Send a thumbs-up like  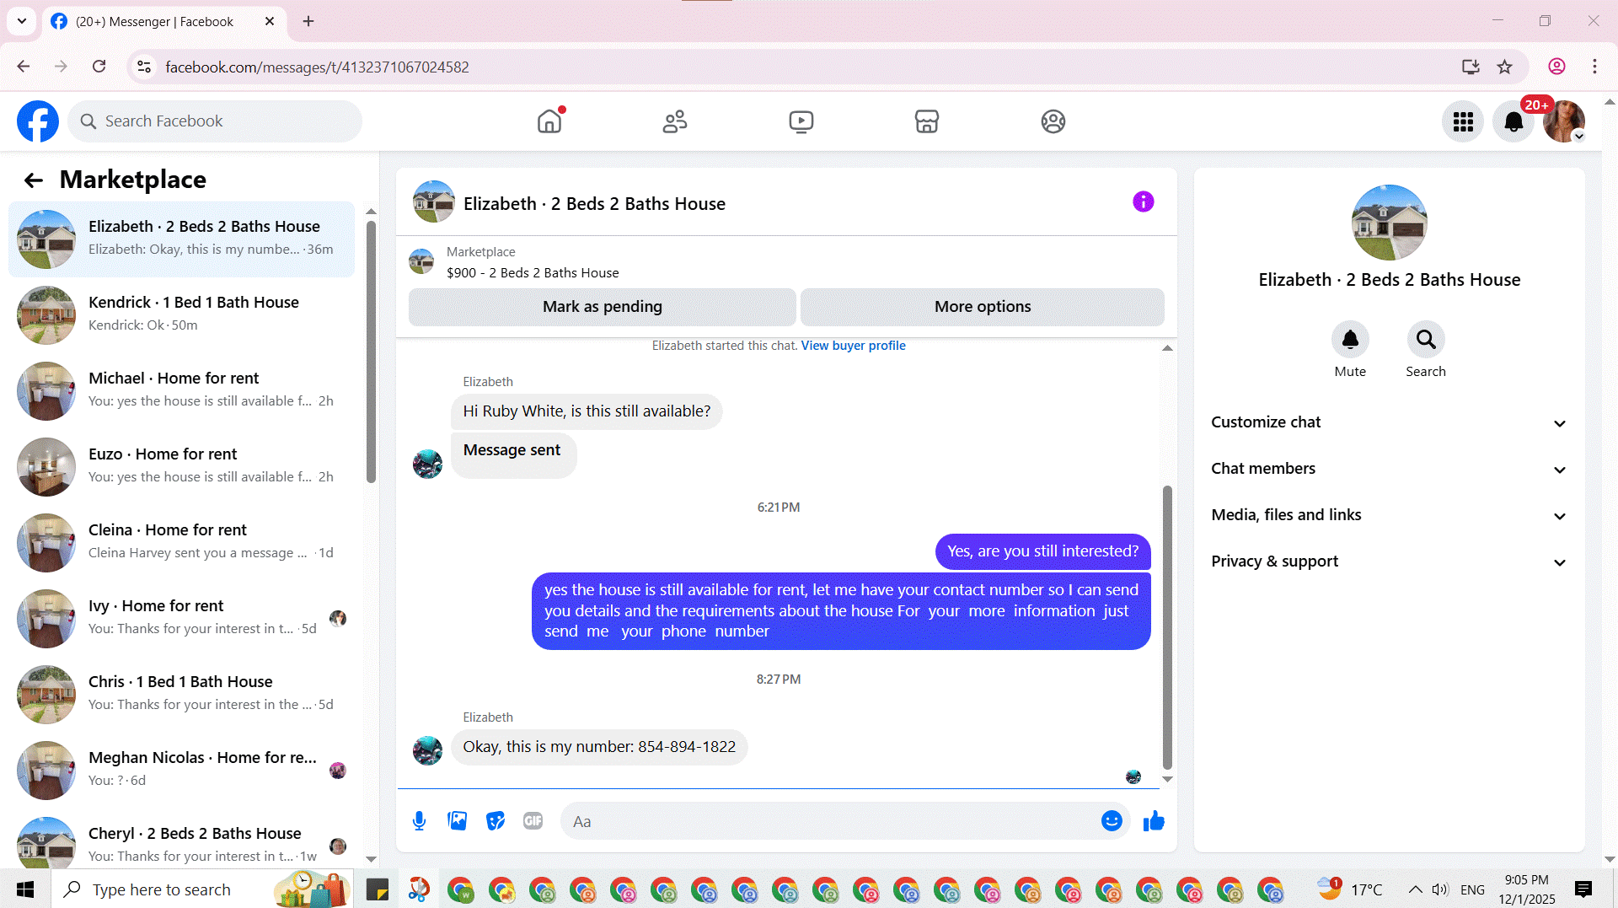point(1154,821)
